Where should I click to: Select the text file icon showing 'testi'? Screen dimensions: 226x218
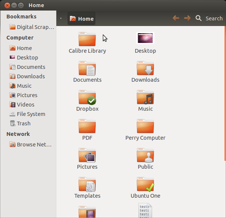[x=145, y=210]
